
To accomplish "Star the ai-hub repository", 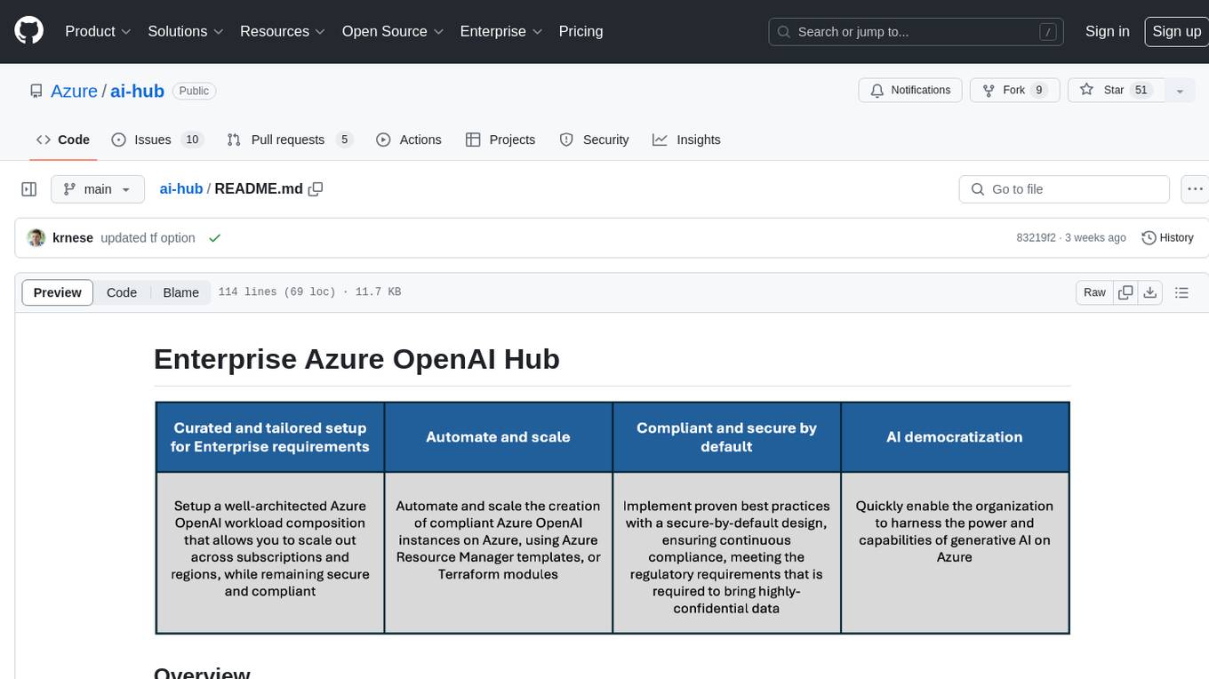I will pos(1117,91).
